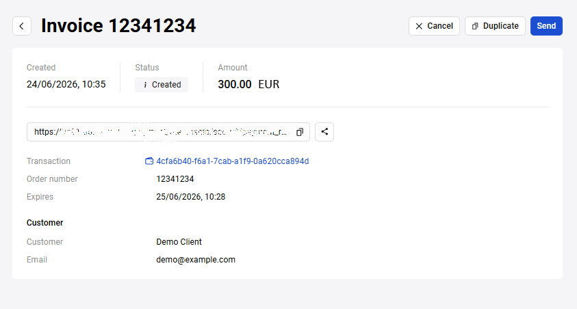This screenshot has height=309, width=577.
Task: Click the X icon in the Cancel button
Action: 419,26
